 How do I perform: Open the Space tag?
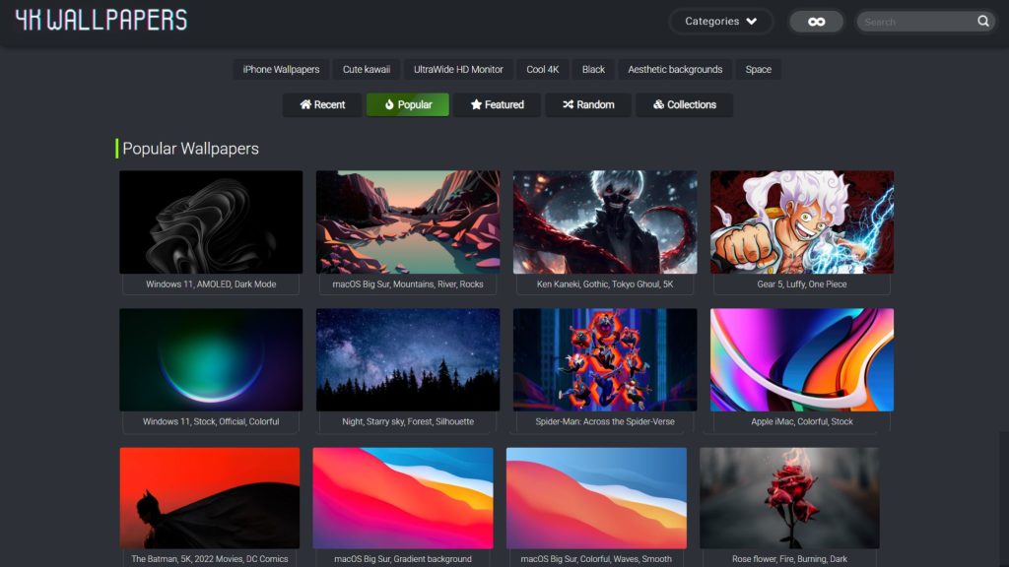pyautogui.click(x=758, y=70)
